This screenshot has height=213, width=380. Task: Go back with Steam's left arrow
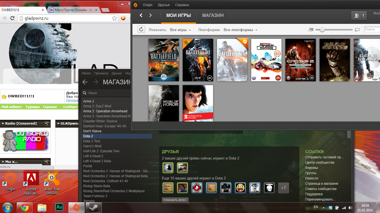tap(85, 82)
